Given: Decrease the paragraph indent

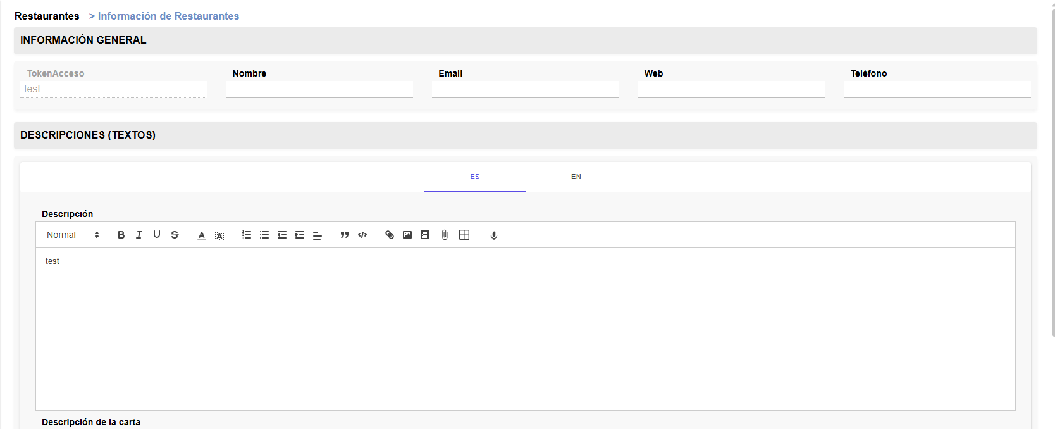Looking at the screenshot, I should click(x=282, y=235).
